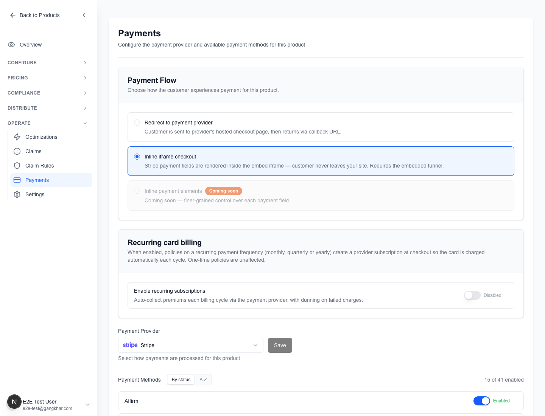The width and height of the screenshot is (545, 416).
Task: Click the Claim Rules shield icon
Action: (x=17, y=166)
